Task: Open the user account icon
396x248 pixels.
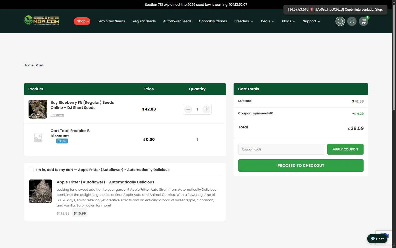Action: (x=352, y=21)
